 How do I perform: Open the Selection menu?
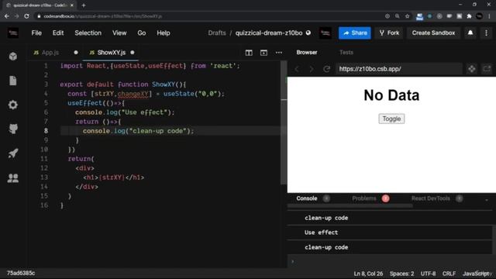[x=88, y=33]
